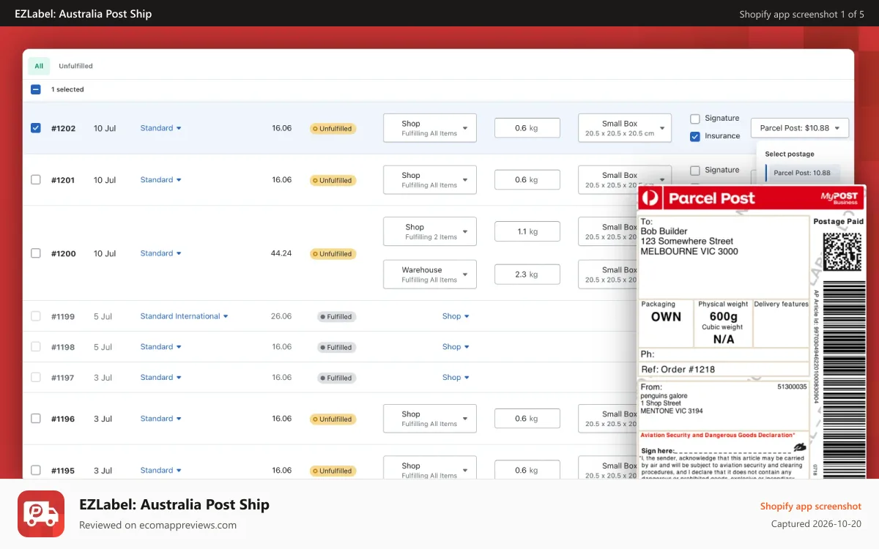
Task: Click the 44.24 price of order #1200
Action: click(x=281, y=253)
